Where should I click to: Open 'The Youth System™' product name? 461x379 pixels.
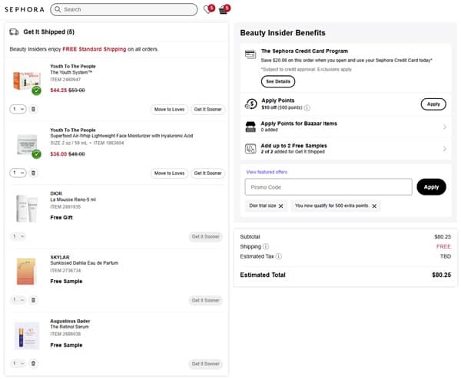click(71, 73)
